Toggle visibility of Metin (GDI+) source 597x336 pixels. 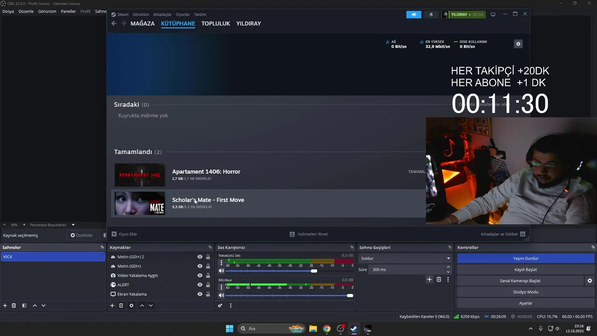[x=200, y=266]
